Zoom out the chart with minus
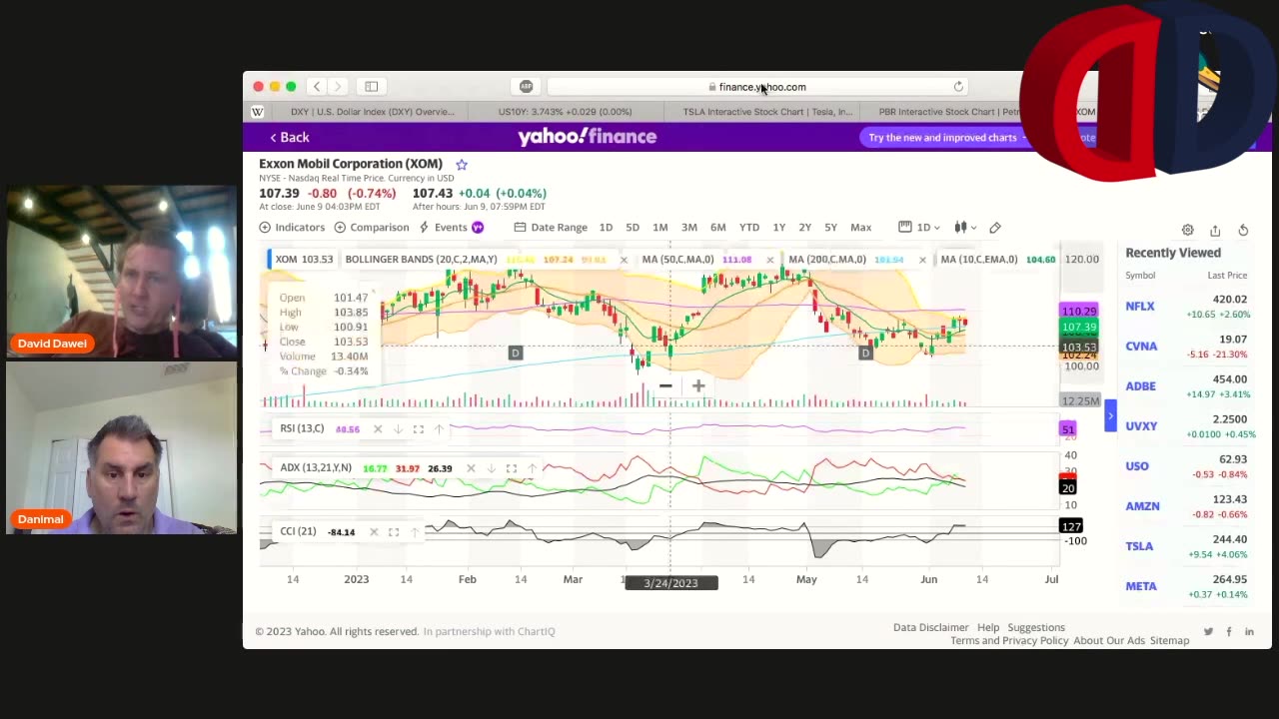1279x719 pixels. pos(665,385)
